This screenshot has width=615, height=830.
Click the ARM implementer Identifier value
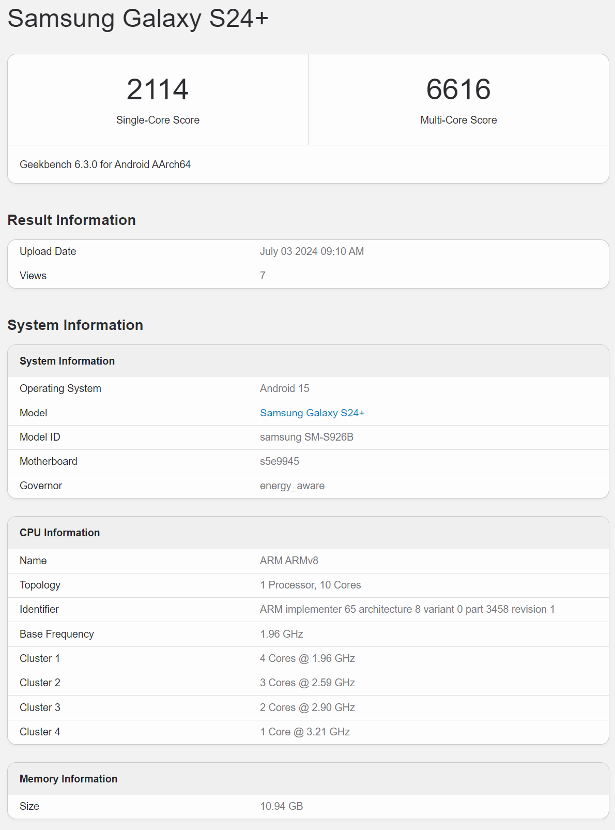point(407,609)
